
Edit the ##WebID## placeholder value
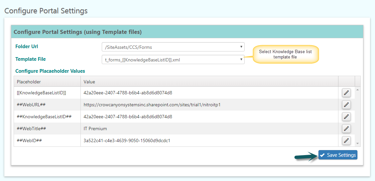(346, 140)
